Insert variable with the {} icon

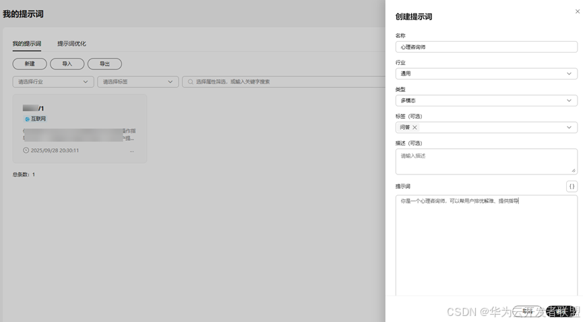pos(572,187)
